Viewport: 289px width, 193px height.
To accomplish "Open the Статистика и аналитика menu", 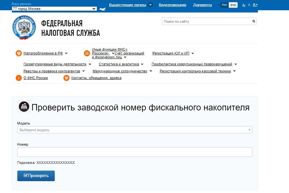I will point(119,64).
